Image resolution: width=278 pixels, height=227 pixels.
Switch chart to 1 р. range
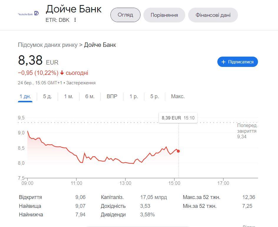click(134, 96)
